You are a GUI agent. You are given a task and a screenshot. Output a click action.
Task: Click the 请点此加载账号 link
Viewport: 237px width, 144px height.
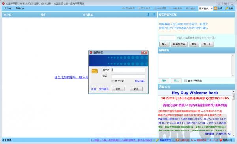[71, 77]
